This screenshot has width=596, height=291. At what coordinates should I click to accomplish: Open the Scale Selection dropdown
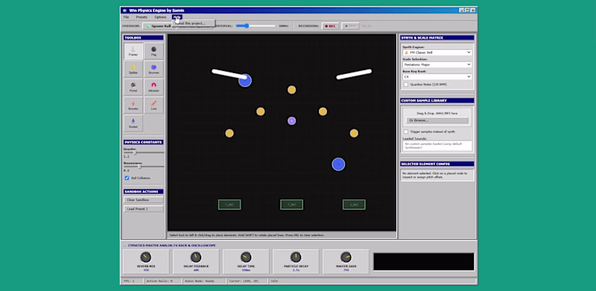(437, 65)
